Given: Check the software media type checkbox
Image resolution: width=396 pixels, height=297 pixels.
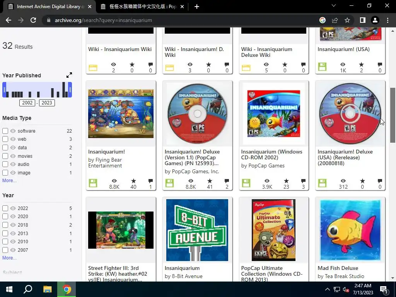Looking at the screenshot, I should point(5,131).
